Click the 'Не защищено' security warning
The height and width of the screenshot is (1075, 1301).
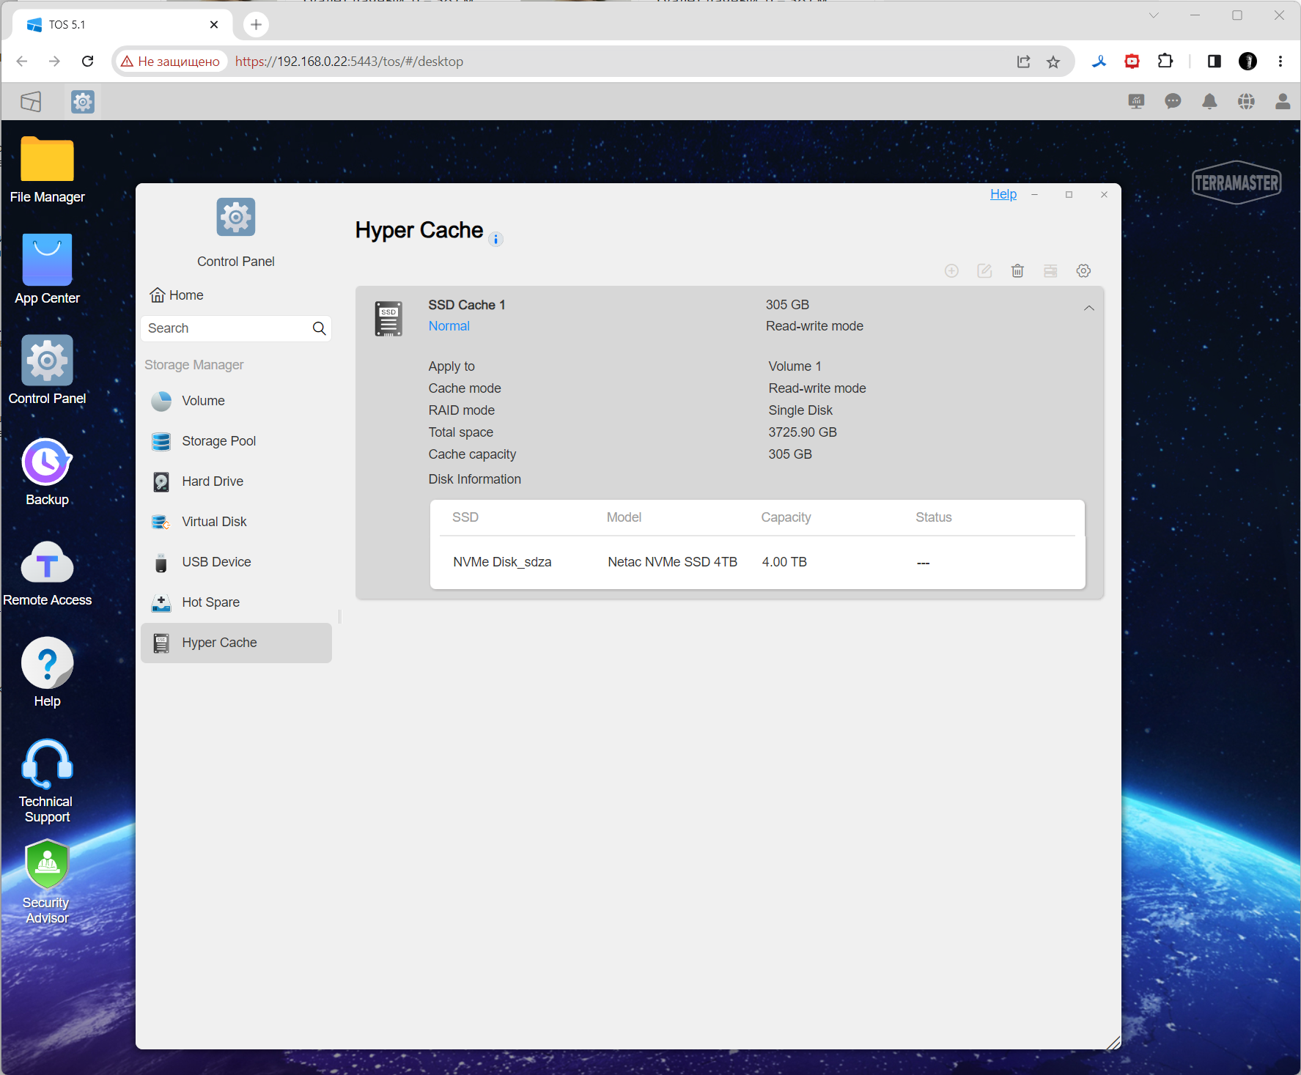coord(170,62)
